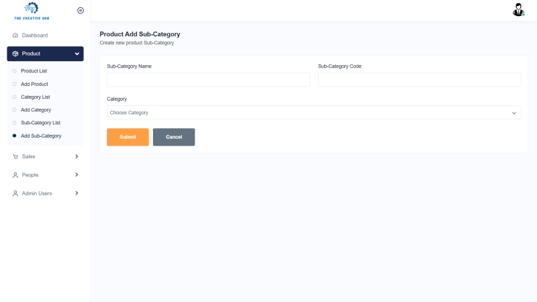Expand the People menu arrow
Viewport: 537px width, 302px height.
click(x=77, y=174)
